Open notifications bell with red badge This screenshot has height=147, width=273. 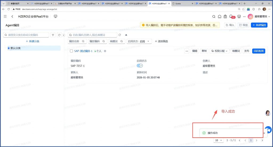point(231,17)
